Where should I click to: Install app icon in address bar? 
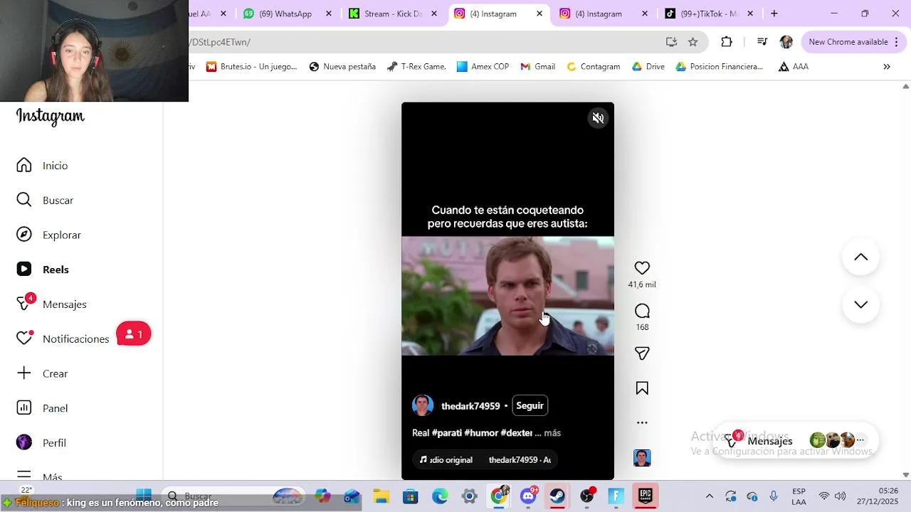[x=671, y=42]
